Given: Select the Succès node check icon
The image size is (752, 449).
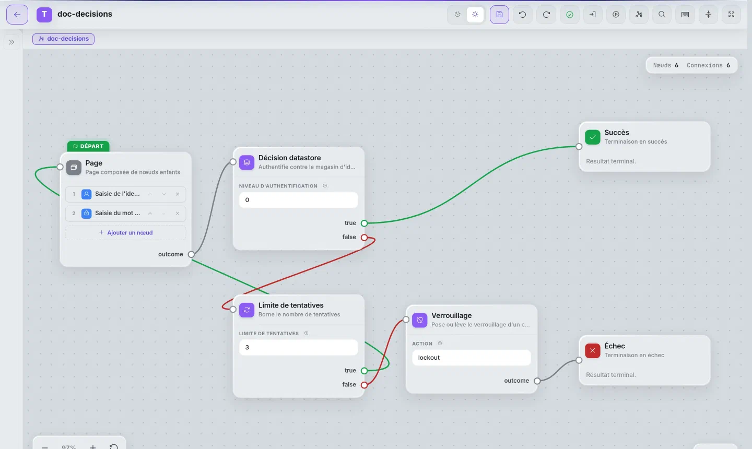Looking at the screenshot, I should tap(593, 137).
